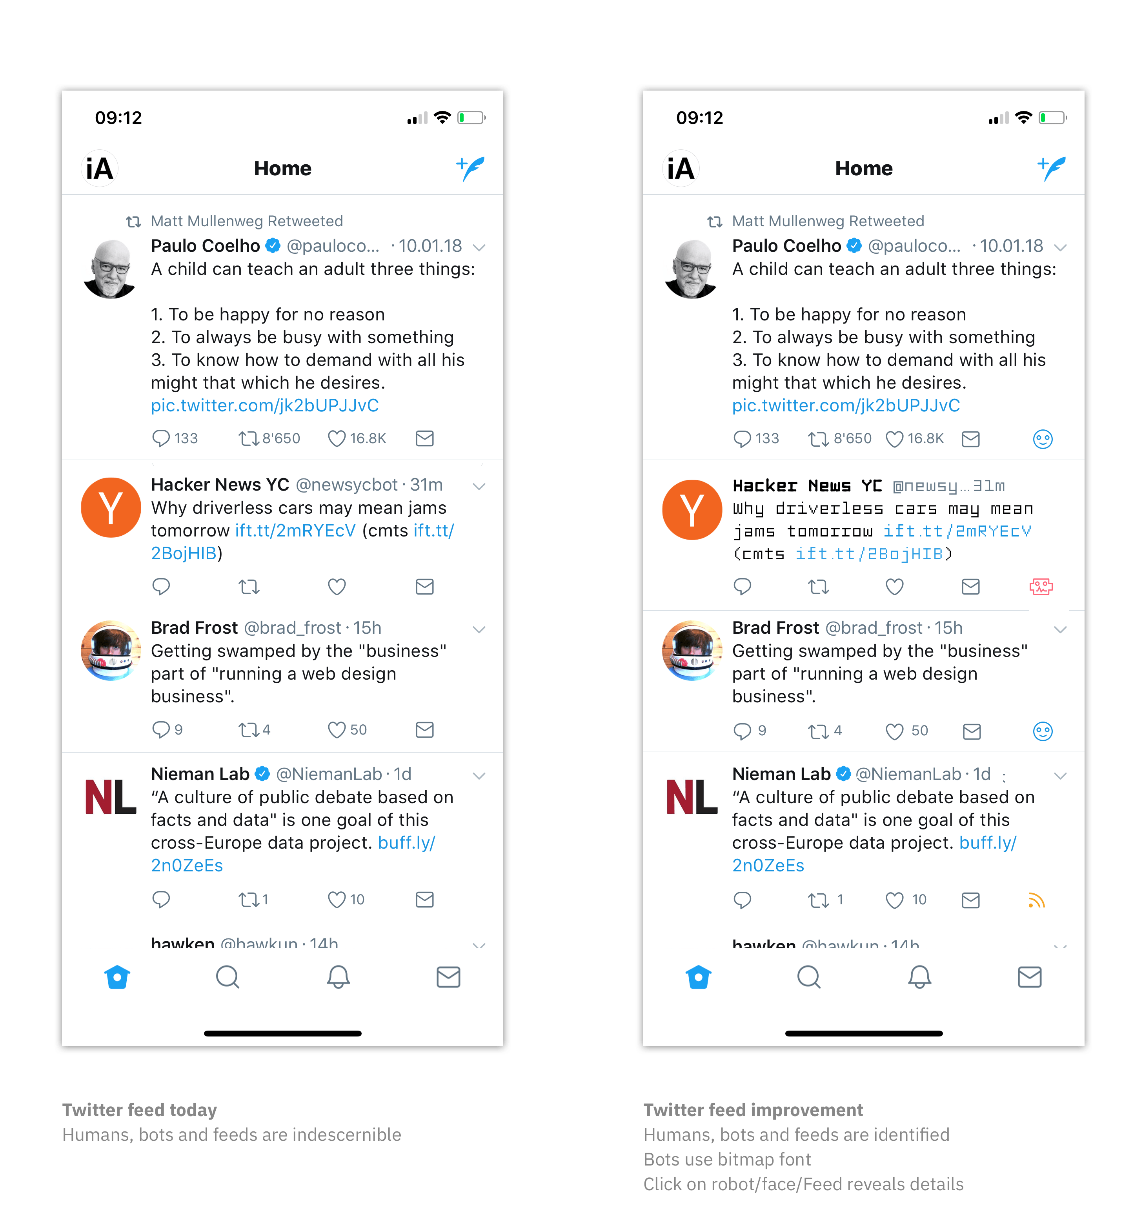Image resolution: width=1143 pixels, height=1231 pixels.
Task: Open chevron options on Hacker News tweet, left phone
Action: [x=479, y=487]
